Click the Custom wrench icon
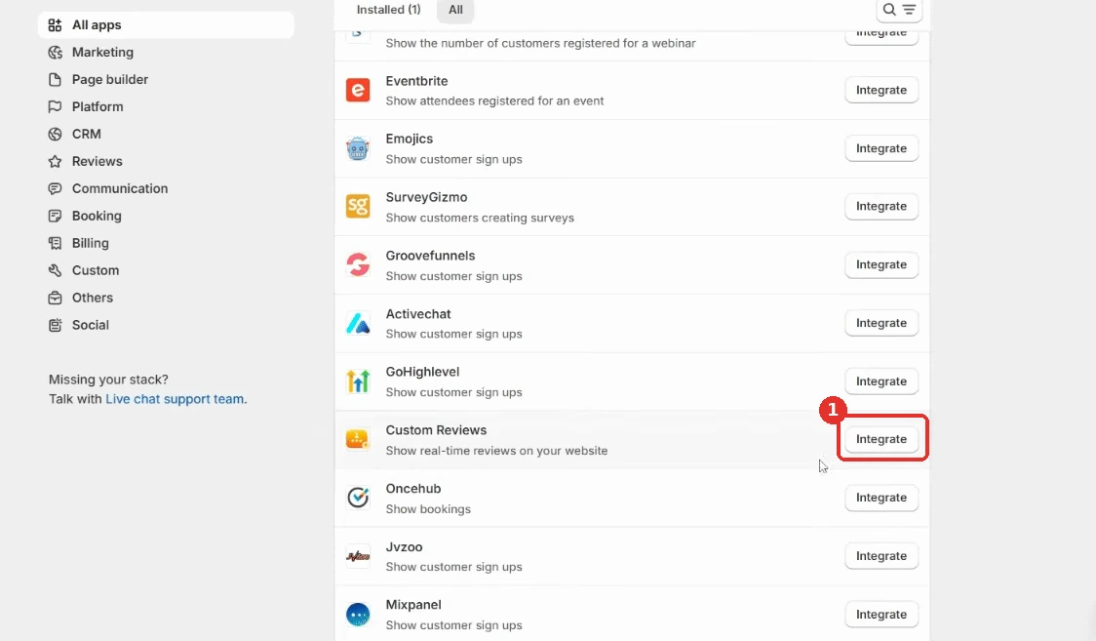The image size is (1096, 641). point(56,270)
